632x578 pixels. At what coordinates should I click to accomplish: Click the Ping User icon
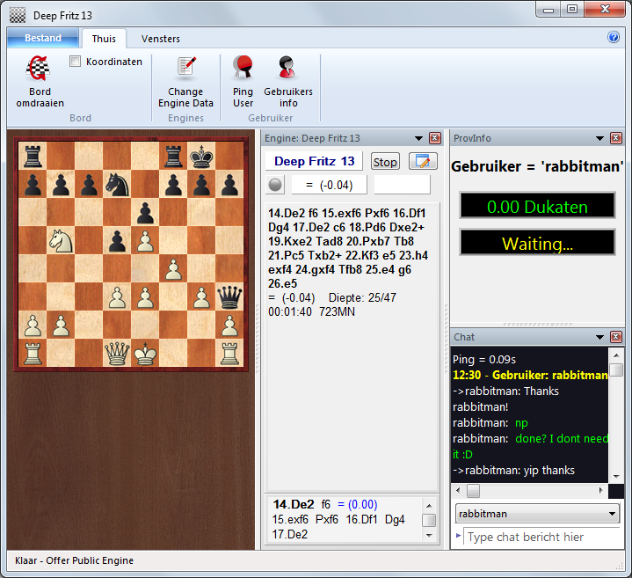[243, 69]
